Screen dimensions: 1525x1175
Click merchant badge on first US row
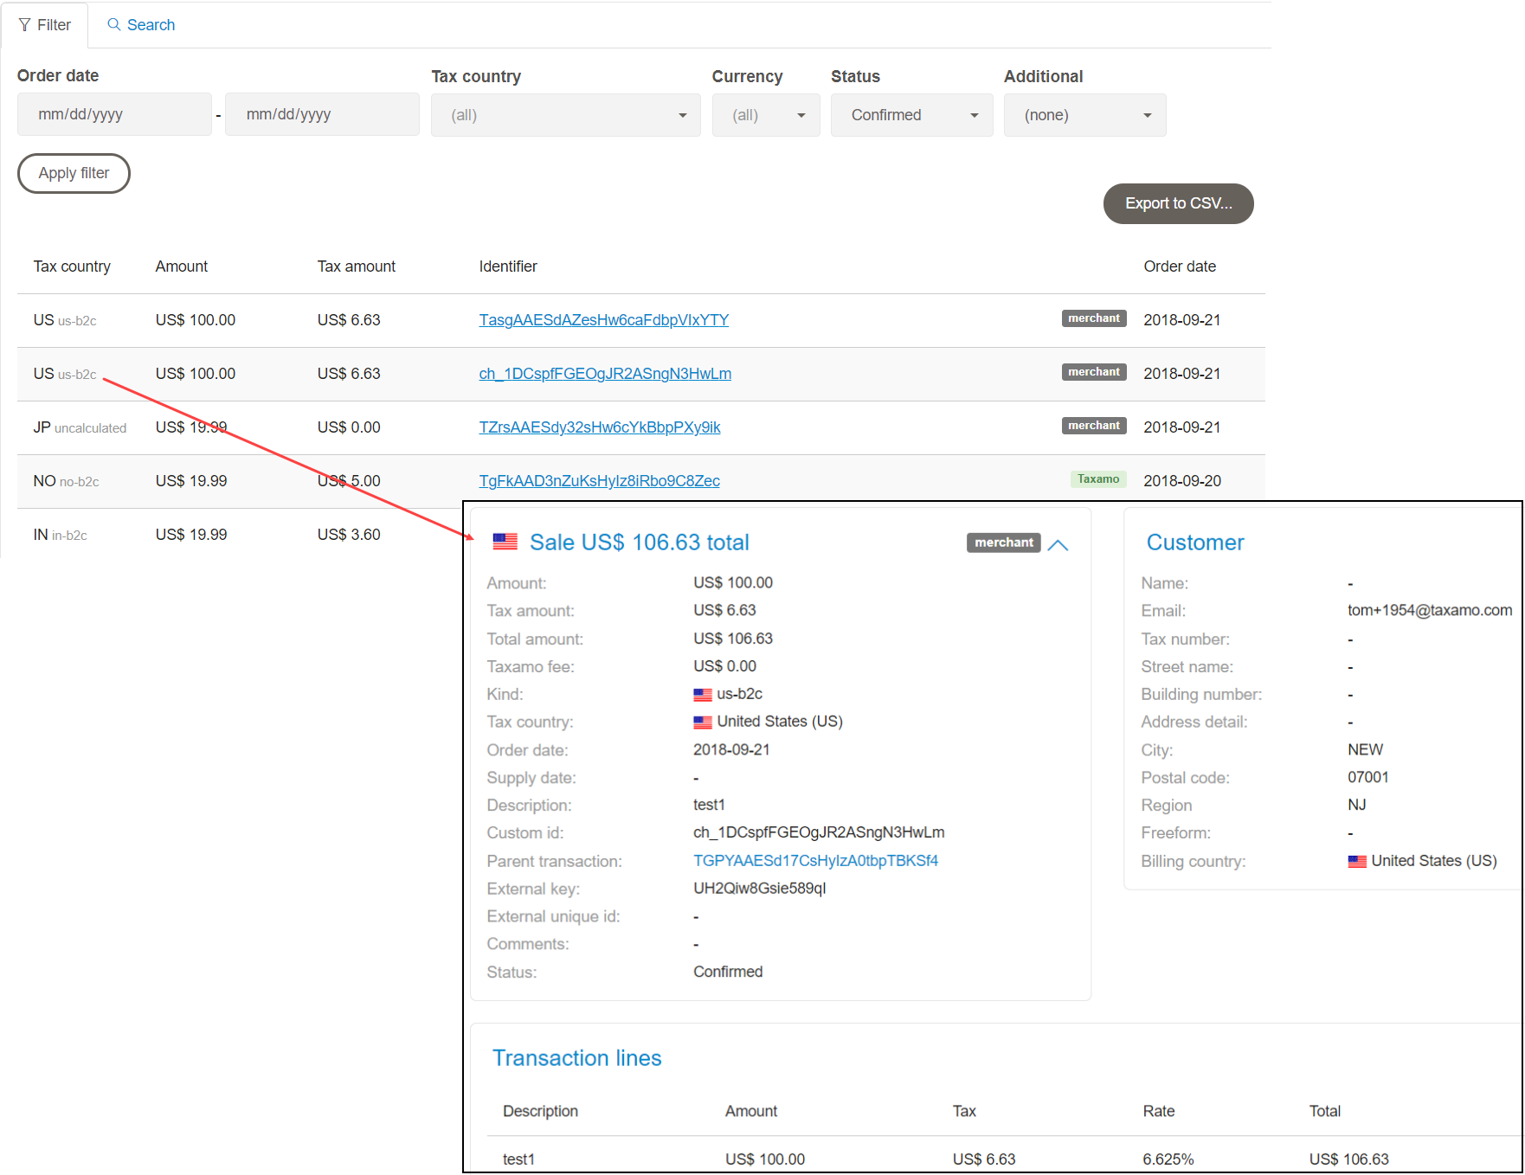pos(1094,318)
